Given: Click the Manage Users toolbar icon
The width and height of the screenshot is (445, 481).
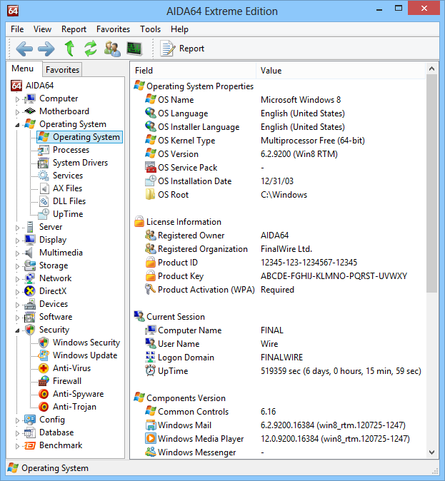Looking at the screenshot, I should click(x=112, y=49).
